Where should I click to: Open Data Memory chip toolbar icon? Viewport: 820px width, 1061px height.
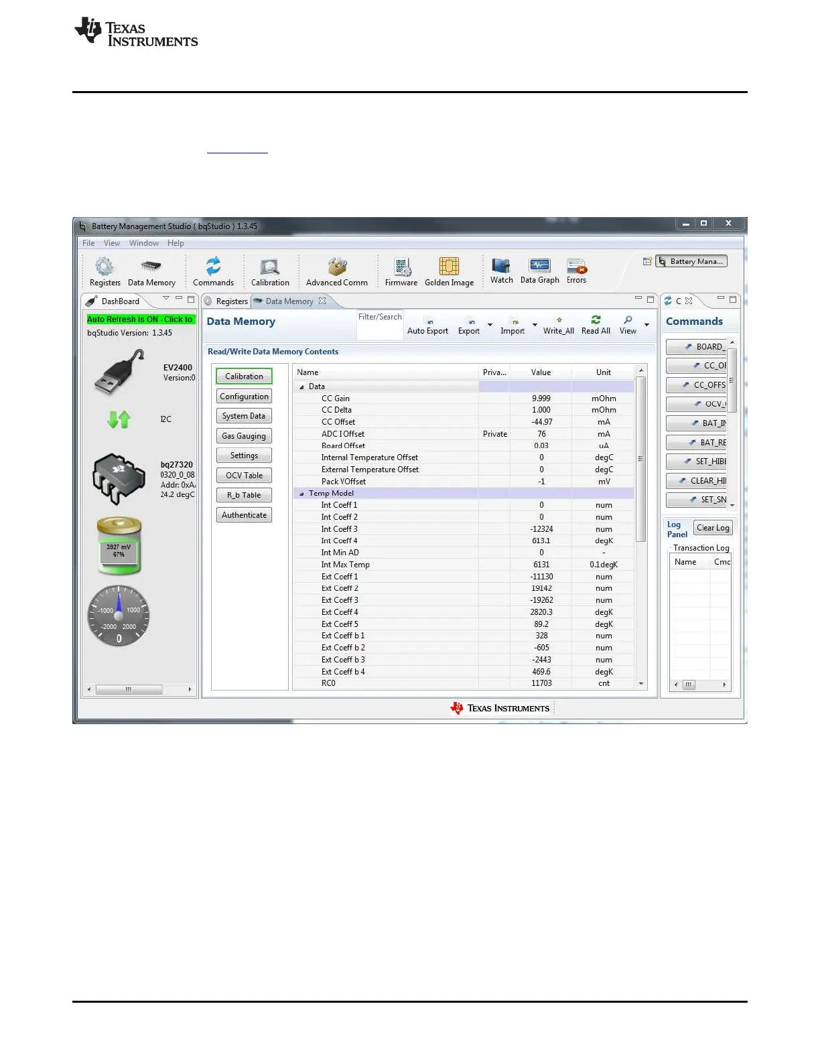pos(151,267)
